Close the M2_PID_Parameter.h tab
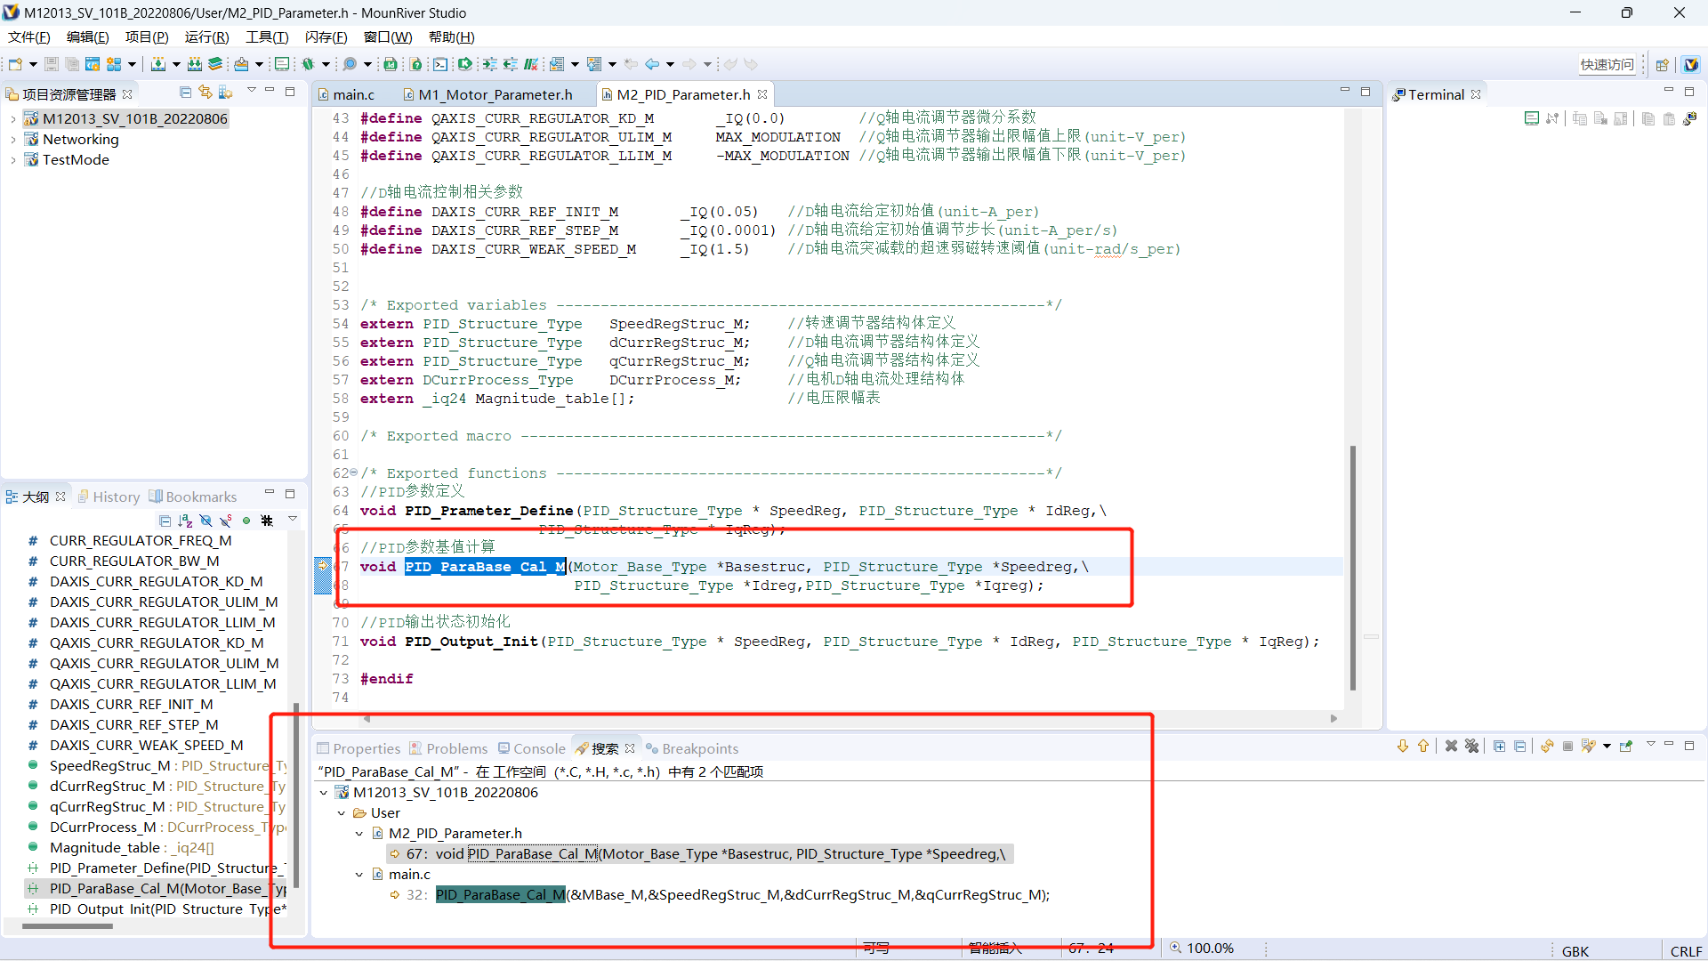1708x961 pixels. [x=762, y=94]
